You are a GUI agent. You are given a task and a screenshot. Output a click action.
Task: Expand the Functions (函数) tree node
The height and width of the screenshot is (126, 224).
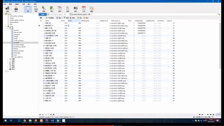(8, 61)
